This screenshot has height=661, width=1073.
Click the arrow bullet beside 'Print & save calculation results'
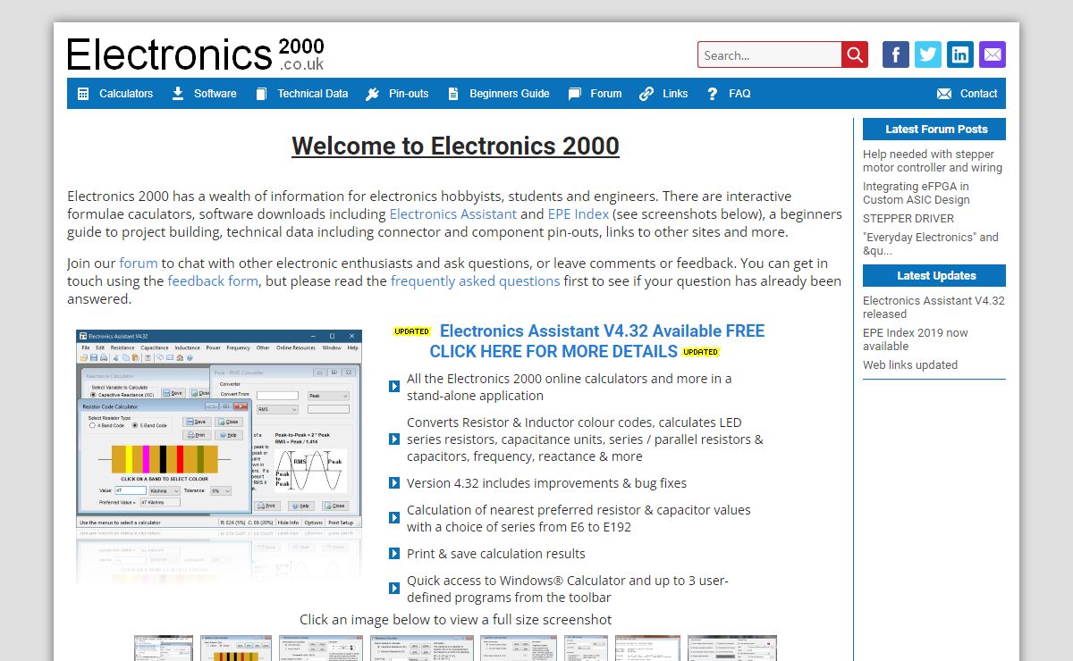click(394, 554)
